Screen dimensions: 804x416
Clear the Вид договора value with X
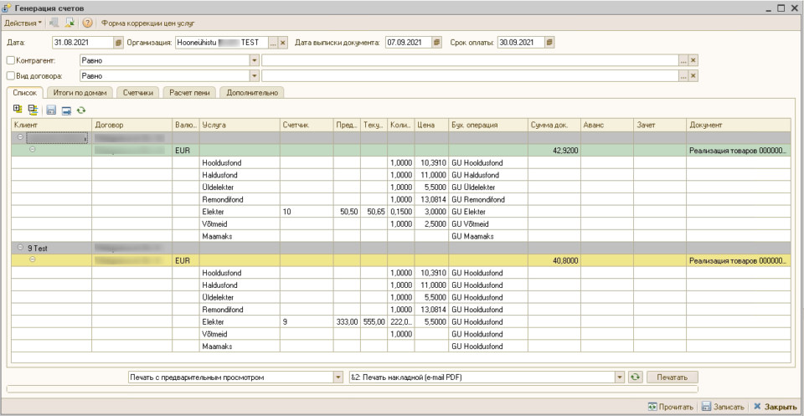pos(693,76)
